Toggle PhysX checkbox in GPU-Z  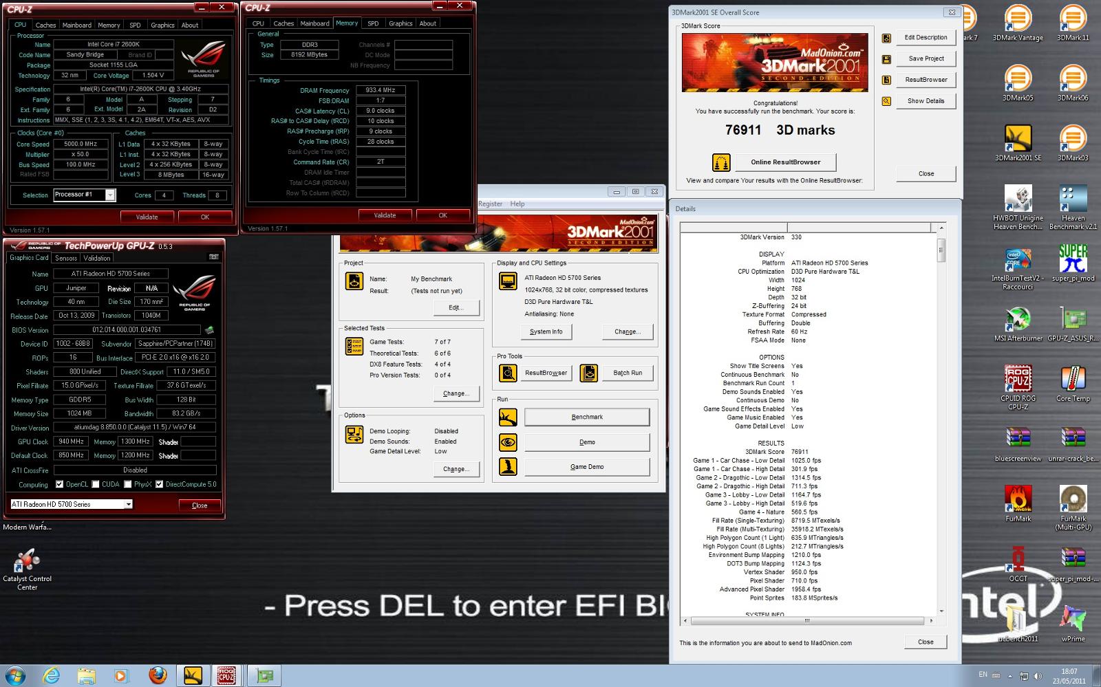[x=128, y=484]
